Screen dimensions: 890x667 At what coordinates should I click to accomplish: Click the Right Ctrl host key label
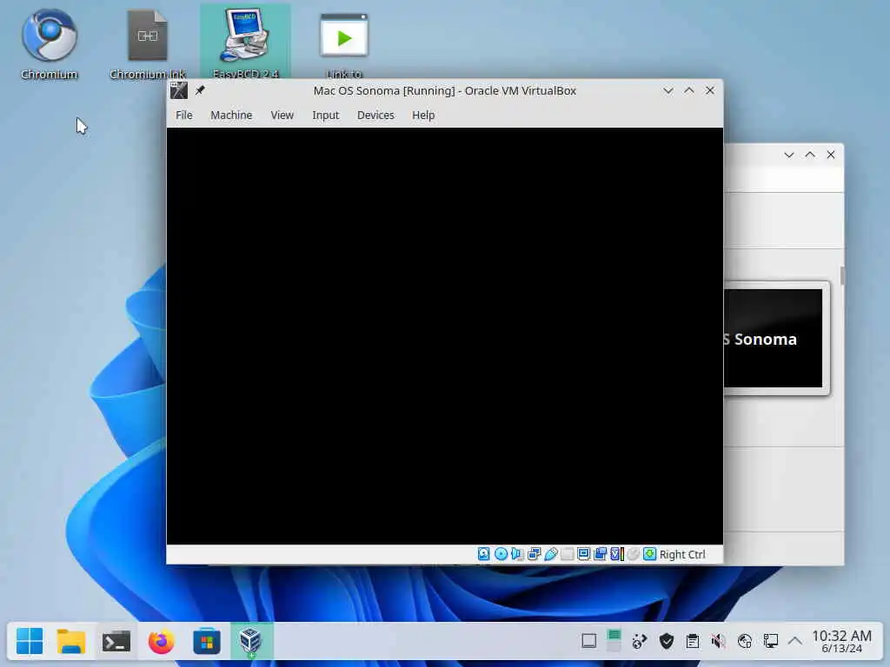click(682, 555)
